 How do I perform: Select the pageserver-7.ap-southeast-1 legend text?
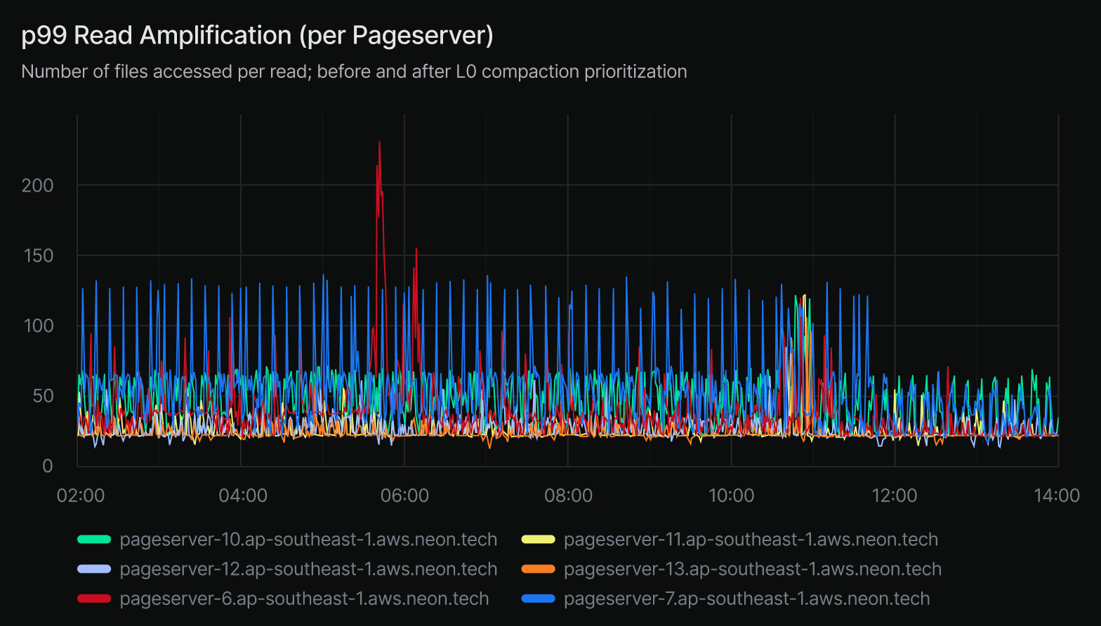[746, 599]
